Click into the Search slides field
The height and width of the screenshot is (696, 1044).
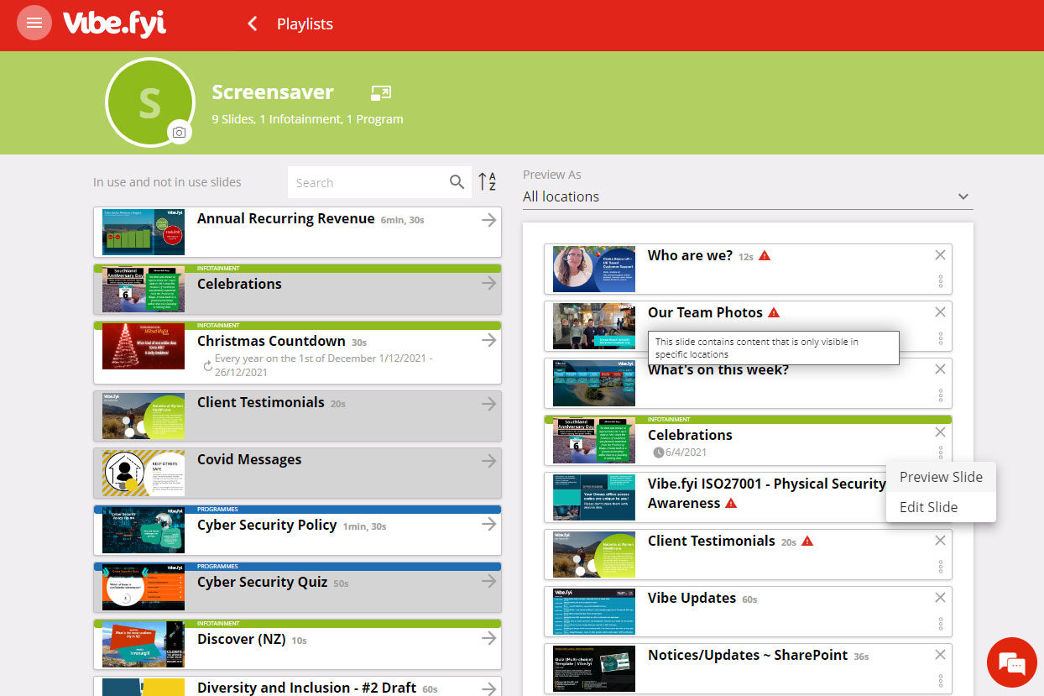pyautogui.click(x=366, y=182)
